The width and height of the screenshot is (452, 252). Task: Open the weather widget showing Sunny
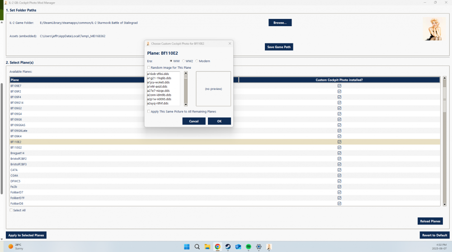(16, 247)
